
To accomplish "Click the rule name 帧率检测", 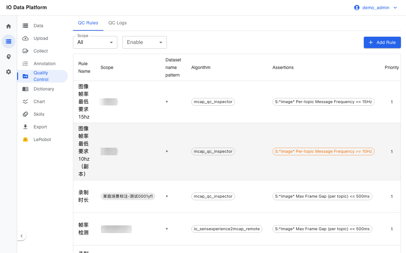I will click(x=83, y=229).
